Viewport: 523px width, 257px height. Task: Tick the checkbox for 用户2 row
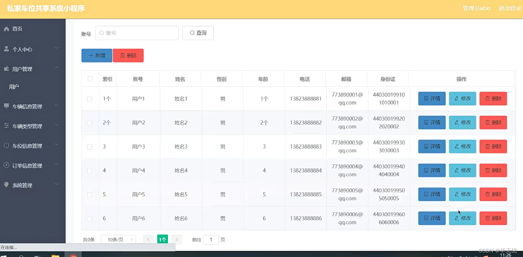pos(90,123)
